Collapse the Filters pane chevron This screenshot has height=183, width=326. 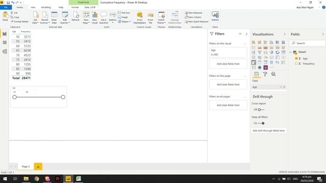(x=247, y=34)
